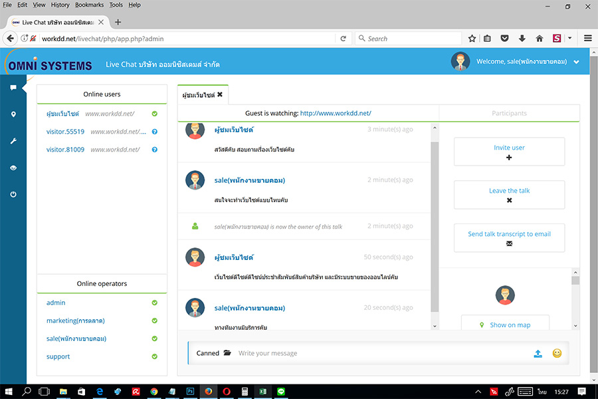Select visitor.81009 in Online users
Image resolution: width=598 pixels, height=399 pixels.
[x=65, y=150]
